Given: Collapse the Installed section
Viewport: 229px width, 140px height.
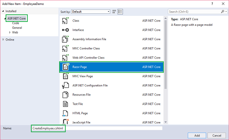Looking at the screenshot, I should click(x=3, y=11).
